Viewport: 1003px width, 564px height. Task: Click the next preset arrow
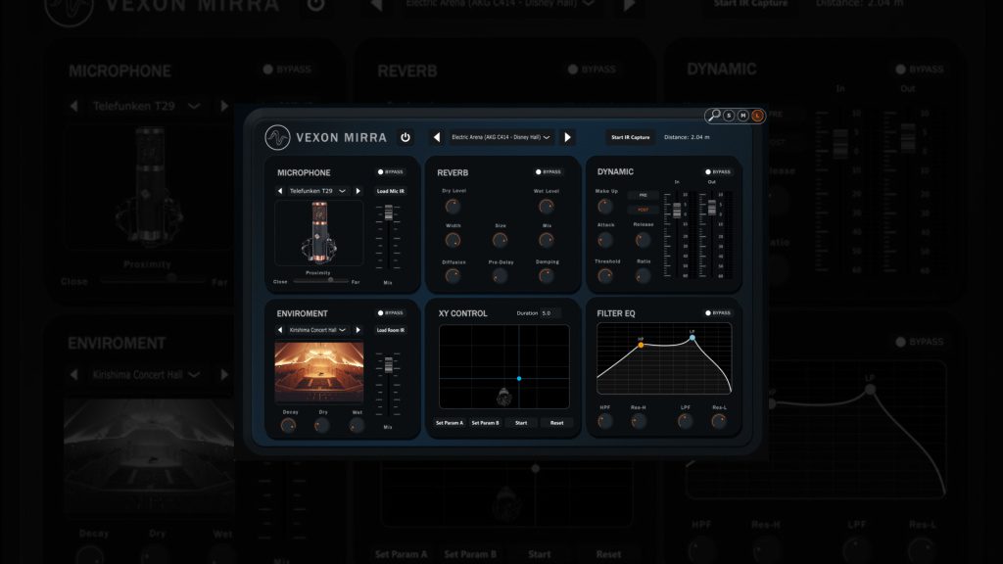(568, 137)
